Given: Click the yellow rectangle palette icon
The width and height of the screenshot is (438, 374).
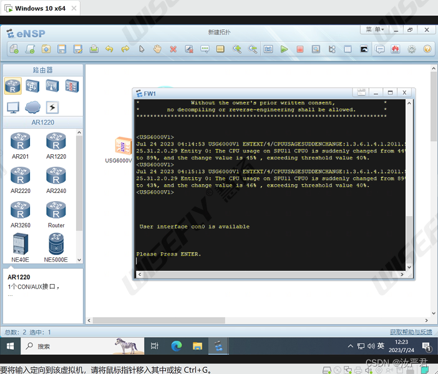Looking at the screenshot, I should coord(220,49).
